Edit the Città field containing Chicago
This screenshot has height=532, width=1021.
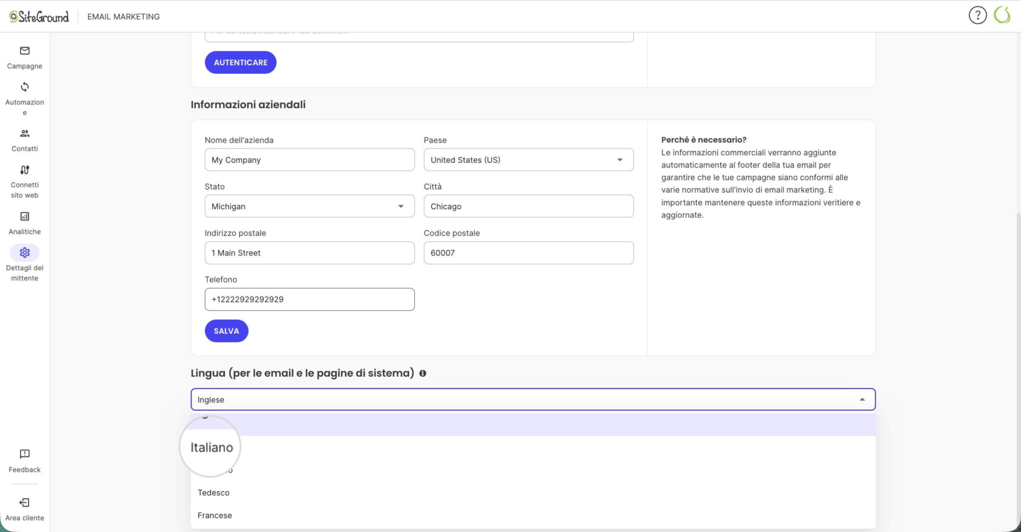tap(528, 206)
